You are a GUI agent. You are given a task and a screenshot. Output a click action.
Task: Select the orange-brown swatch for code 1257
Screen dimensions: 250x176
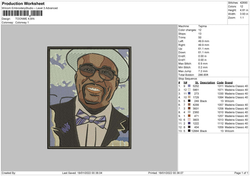pyautogui.click(x=189, y=116)
